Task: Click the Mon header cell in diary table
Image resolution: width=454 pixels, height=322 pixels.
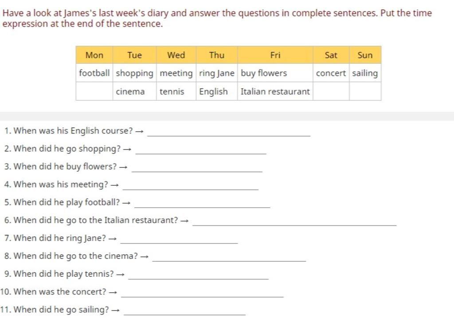Action: (x=94, y=55)
